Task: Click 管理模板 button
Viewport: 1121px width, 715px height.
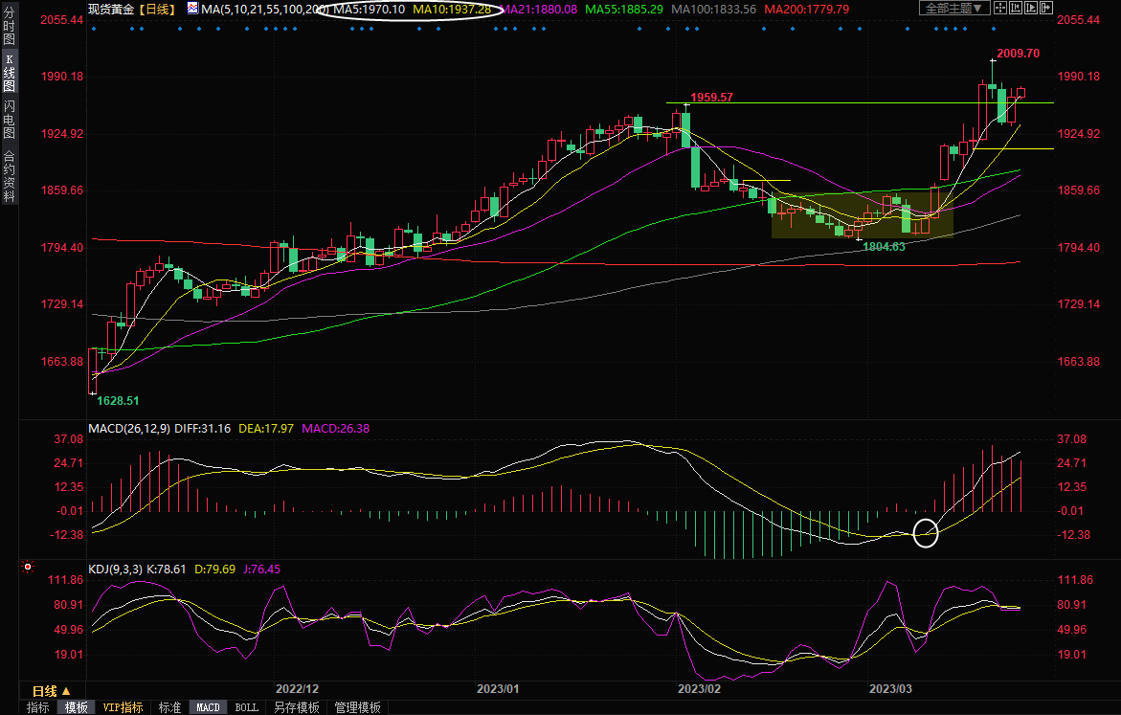Action: [357, 707]
